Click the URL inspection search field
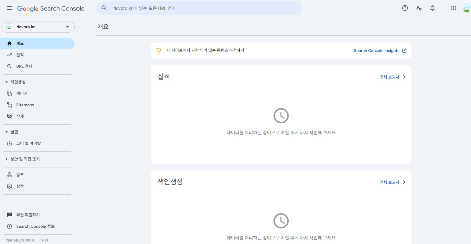Screen dimensions: 471x244 pos(200,8)
